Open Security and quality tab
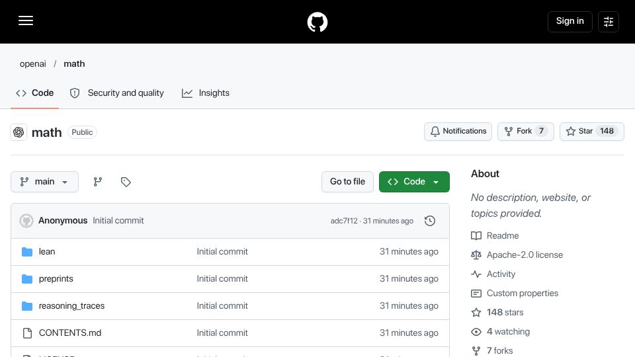 pos(116,93)
